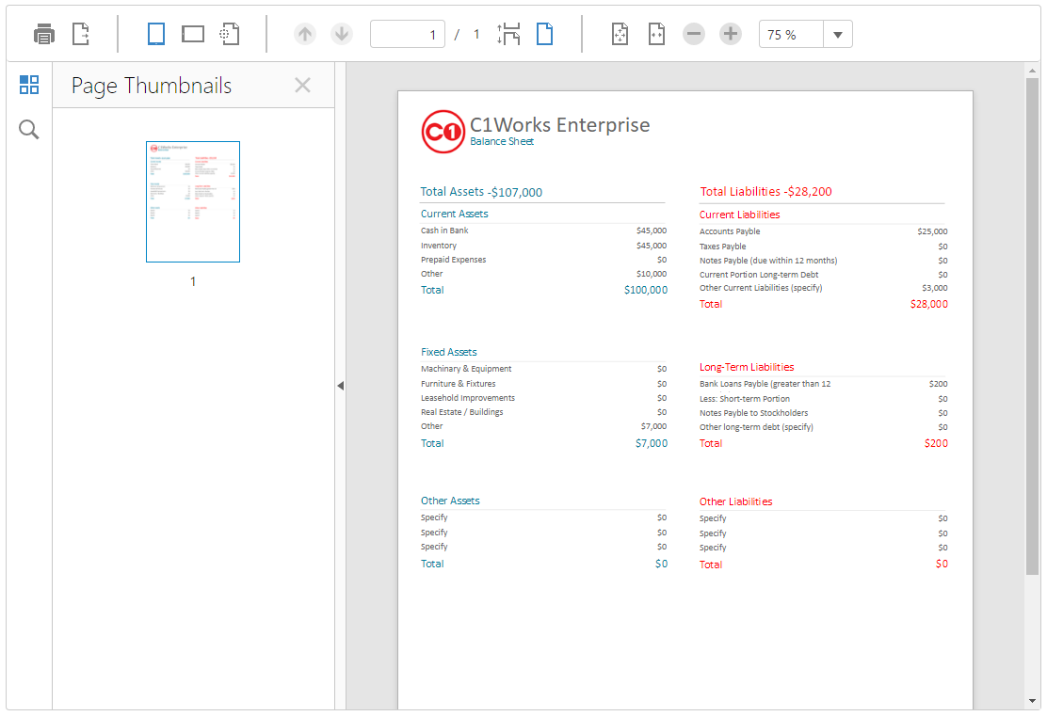The height and width of the screenshot is (716, 1047).
Task: Close the Page Thumbnails panel
Action: 302,86
